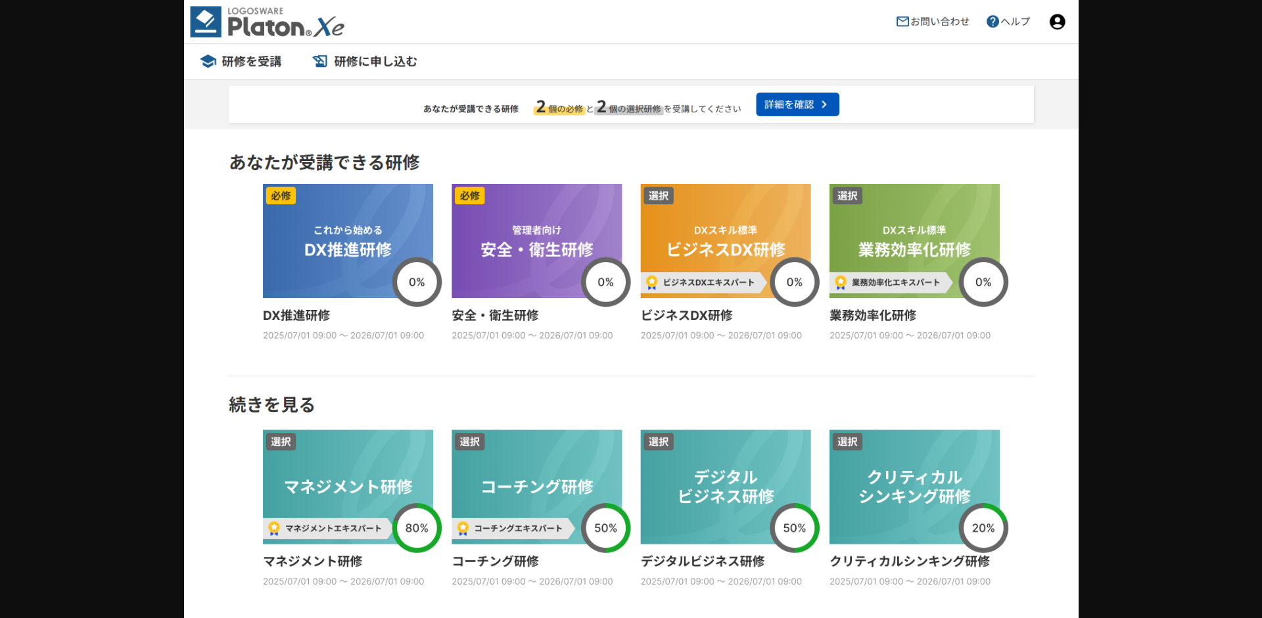Click the 選択 tag on クリティカルシンキング研修

pos(847,441)
